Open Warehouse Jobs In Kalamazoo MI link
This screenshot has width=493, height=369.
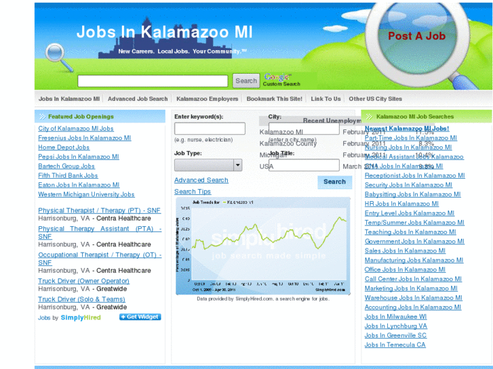(414, 299)
